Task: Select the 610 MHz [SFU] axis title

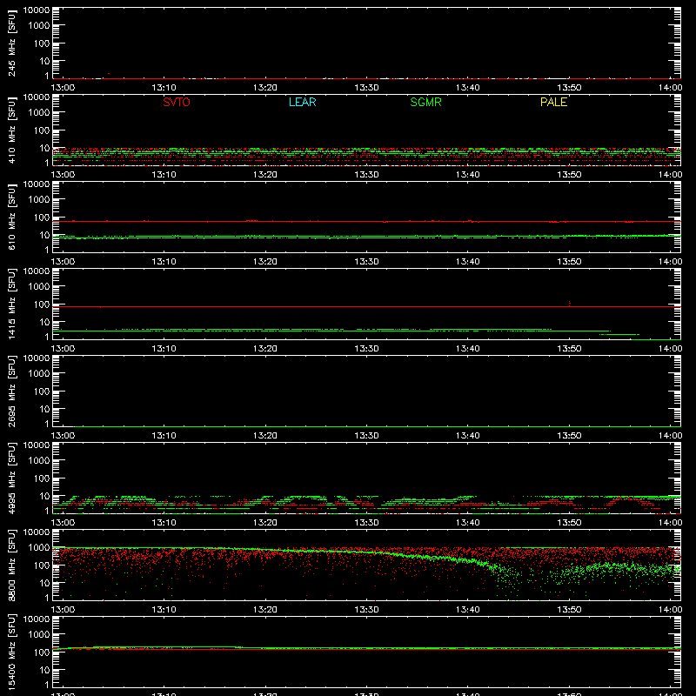Action: pyautogui.click(x=12, y=217)
